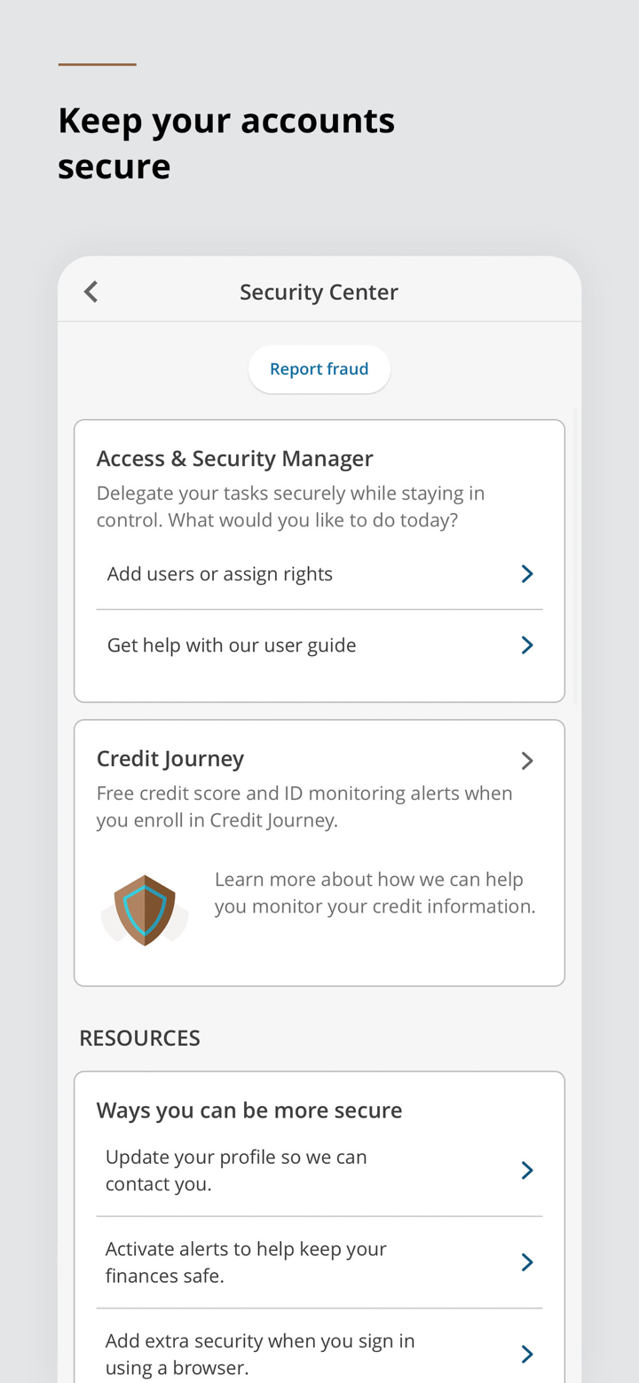
Task: Select Update your profile so we can contact you
Action: tap(236, 1170)
